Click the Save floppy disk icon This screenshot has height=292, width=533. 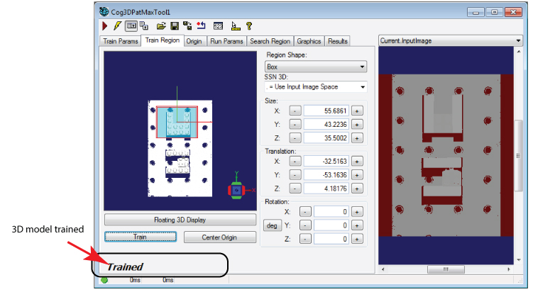174,26
